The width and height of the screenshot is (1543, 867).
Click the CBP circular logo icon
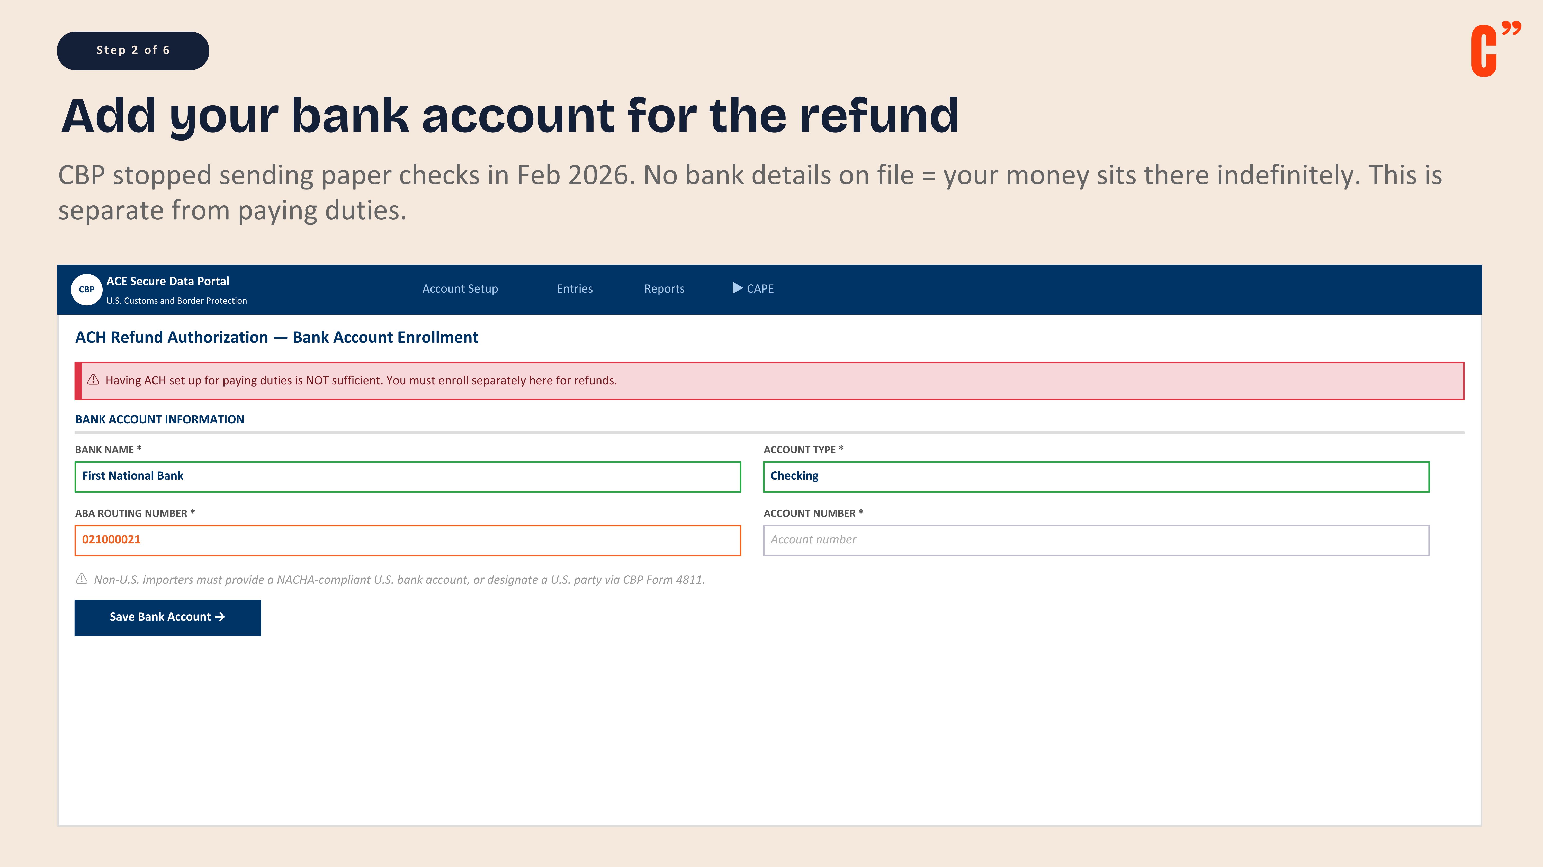(86, 289)
